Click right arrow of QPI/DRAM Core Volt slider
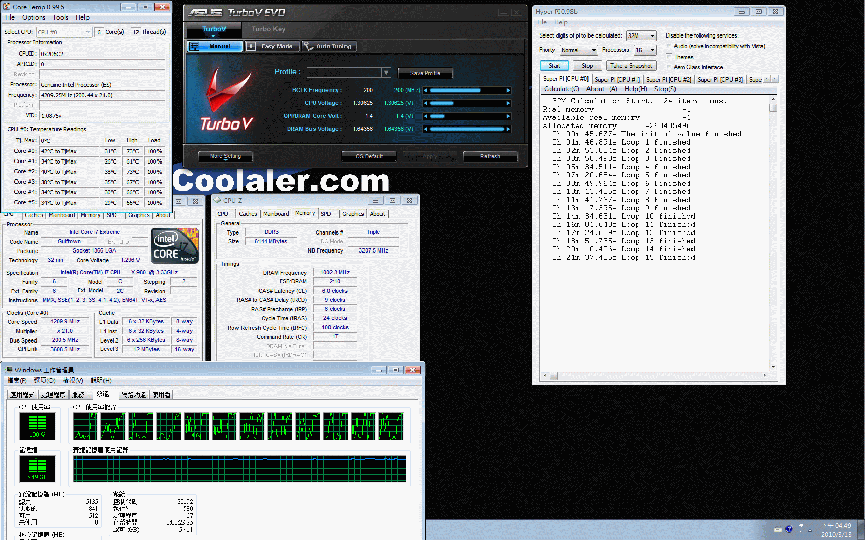Image resolution: width=865 pixels, height=540 pixels. point(508,116)
